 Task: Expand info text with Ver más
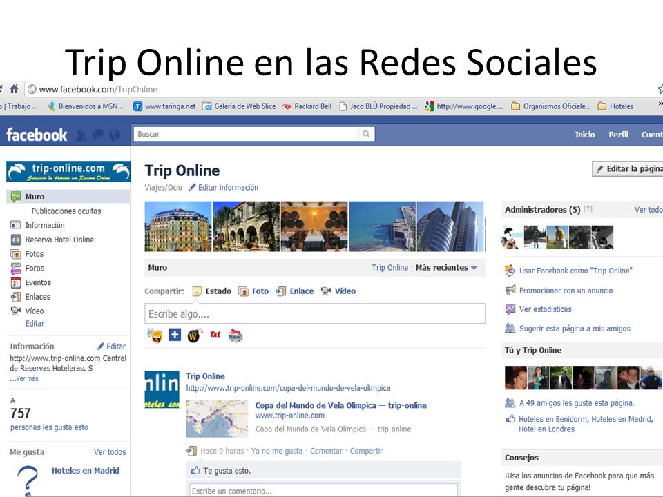coord(28,379)
